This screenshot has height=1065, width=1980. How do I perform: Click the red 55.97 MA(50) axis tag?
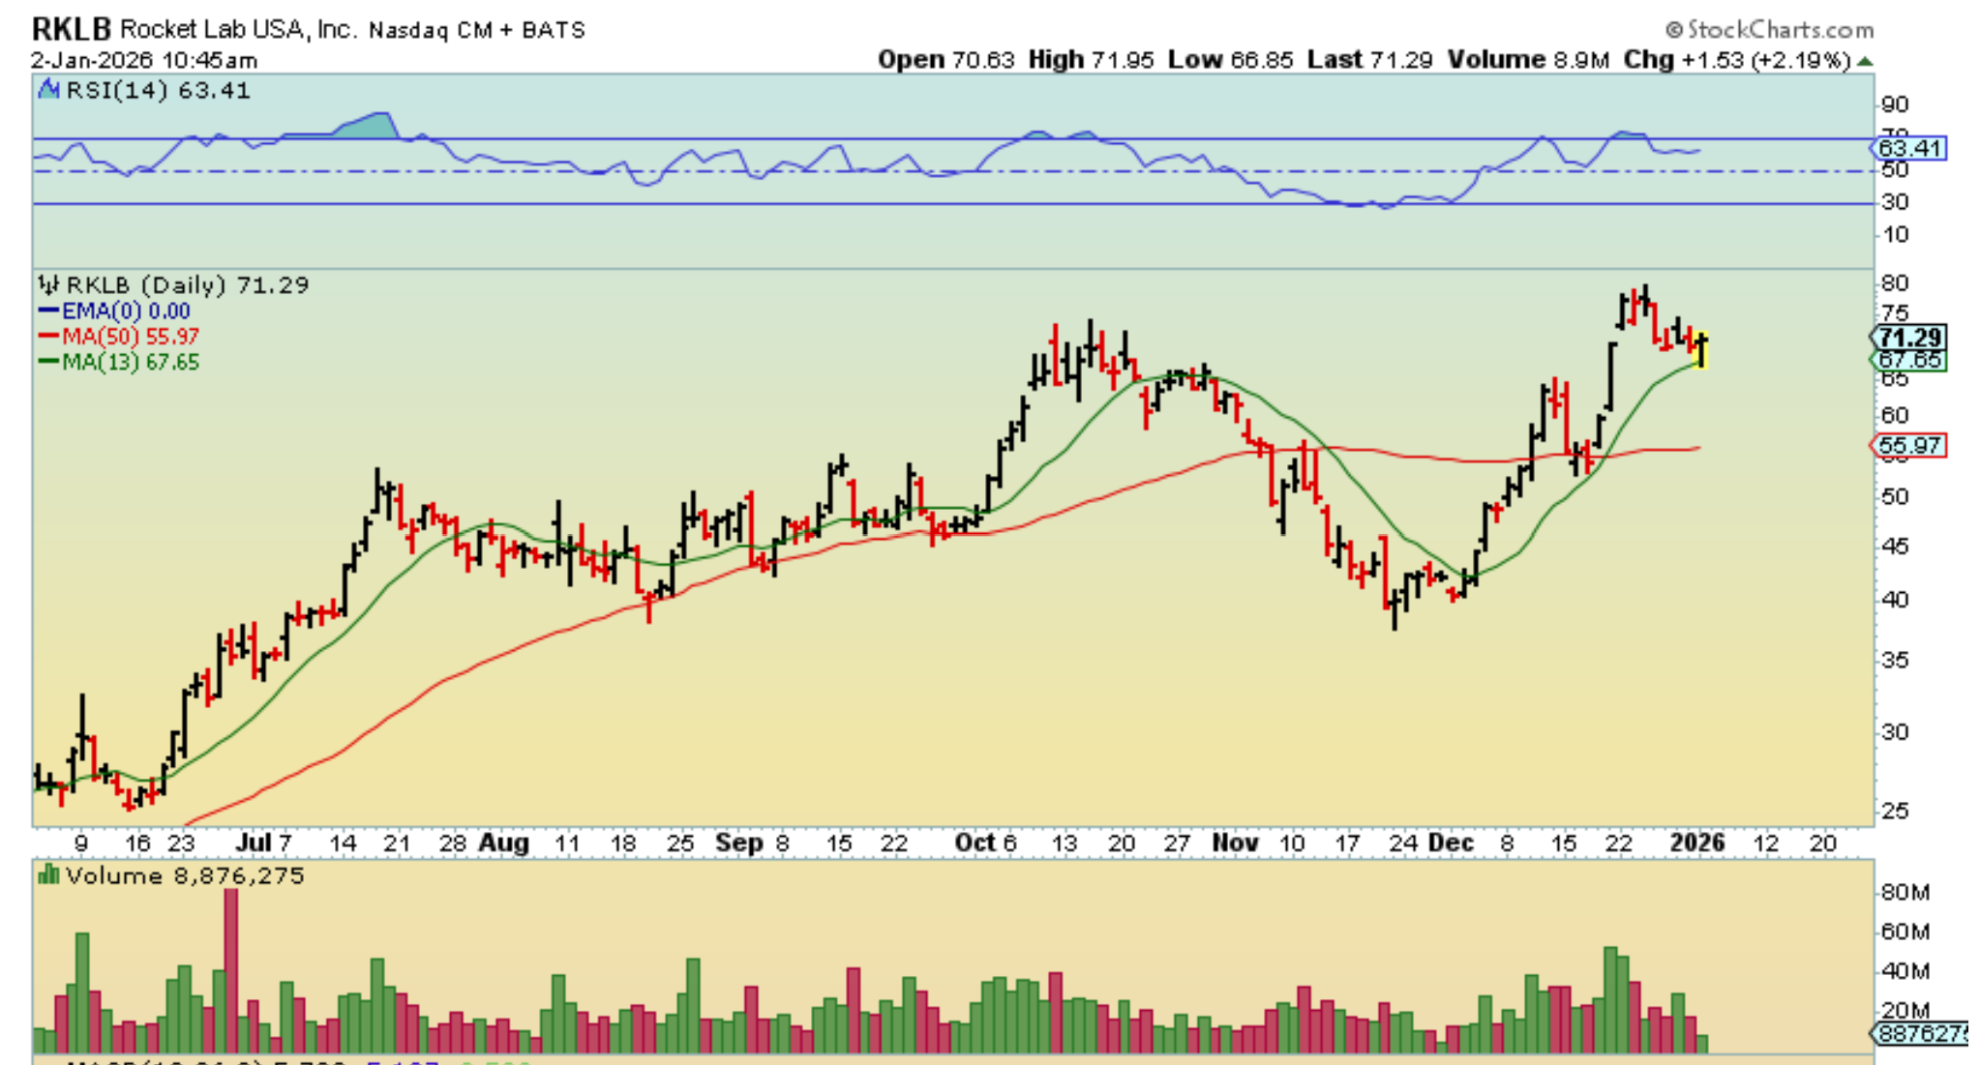pos(1908,446)
